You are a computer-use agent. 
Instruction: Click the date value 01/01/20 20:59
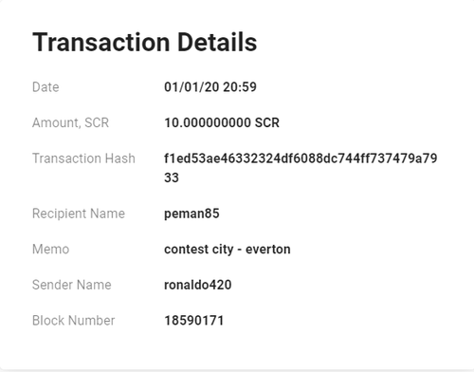[x=210, y=87]
